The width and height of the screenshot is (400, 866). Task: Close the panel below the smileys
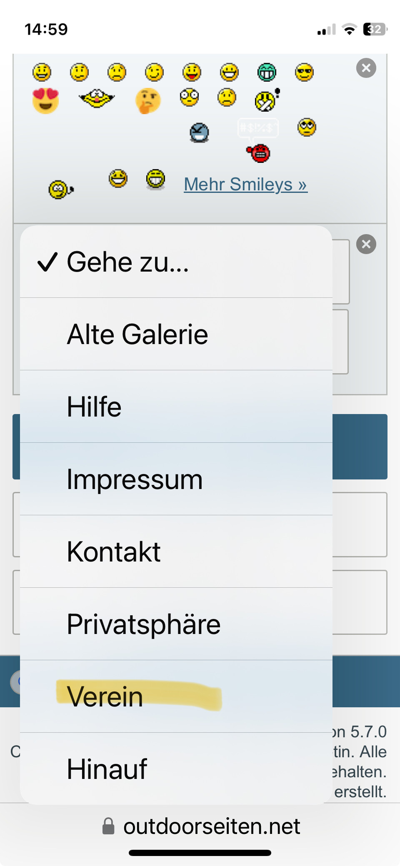click(366, 244)
